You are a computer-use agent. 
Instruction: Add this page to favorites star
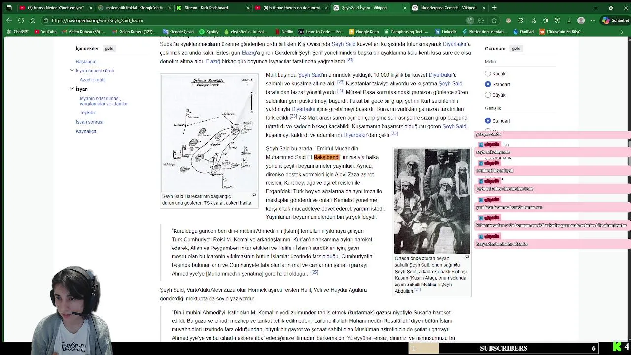pyautogui.click(x=494, y=20)
